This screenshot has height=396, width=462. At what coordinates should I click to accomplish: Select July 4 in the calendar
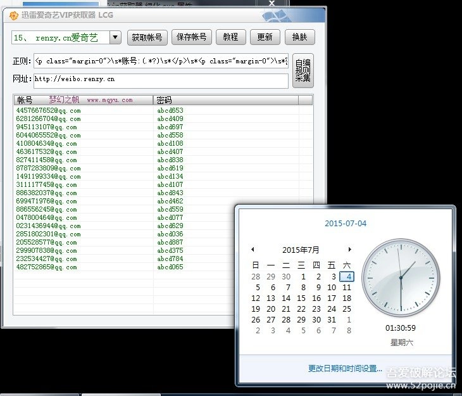[x=347, y=277]
